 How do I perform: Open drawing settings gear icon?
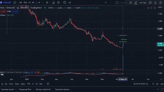pyautogui.click(x=150, y=3)
